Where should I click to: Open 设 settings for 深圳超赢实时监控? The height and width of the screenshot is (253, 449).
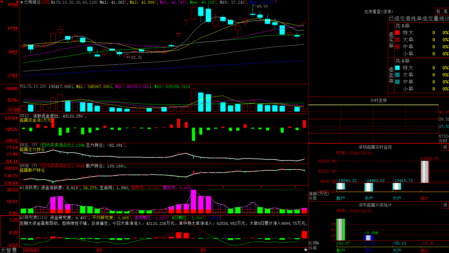(445, 147)
